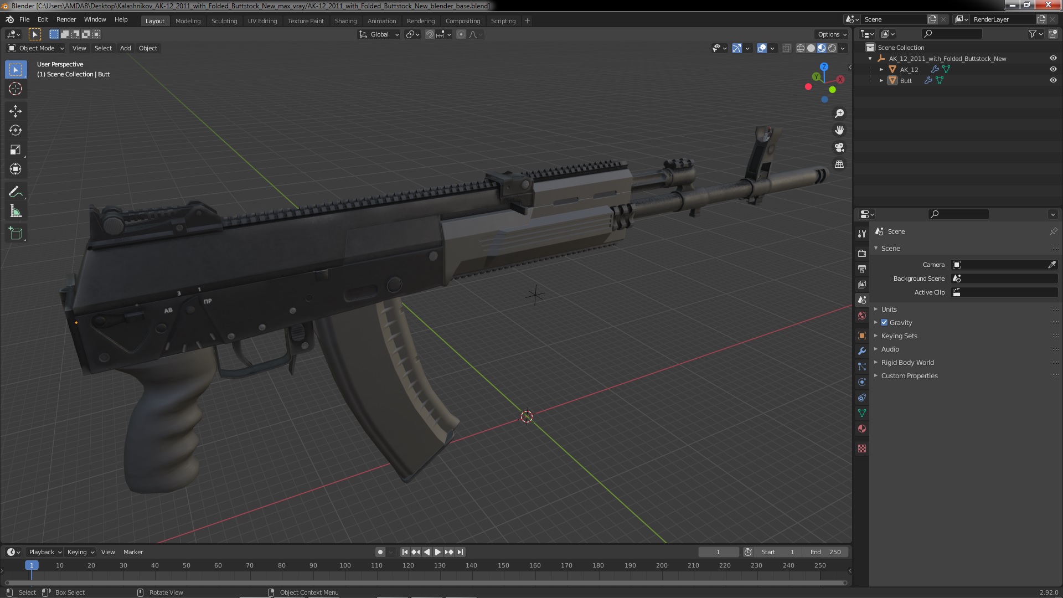Screen dimensions: 1063x598
Task: Open the World properties tab
Action: 861,316
